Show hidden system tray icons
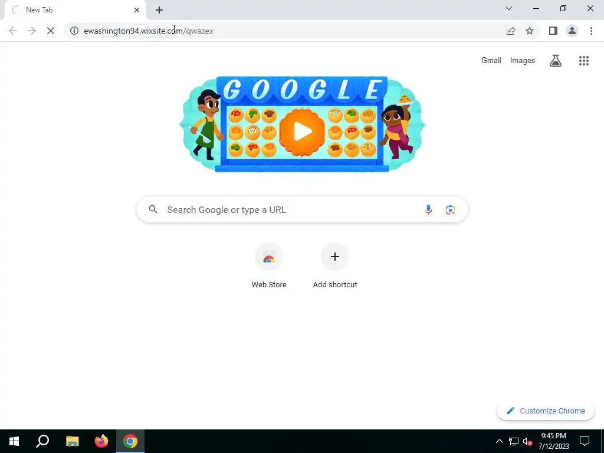 click(499, 441)
